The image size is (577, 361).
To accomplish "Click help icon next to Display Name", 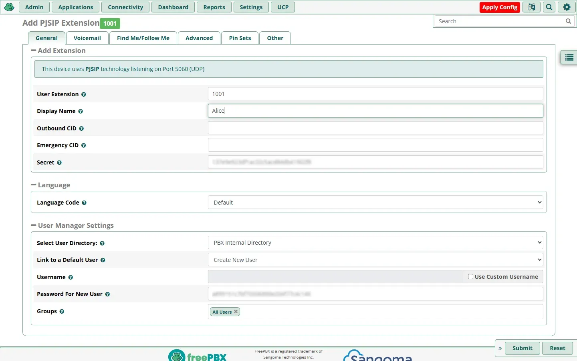I will tap(81, 111).
